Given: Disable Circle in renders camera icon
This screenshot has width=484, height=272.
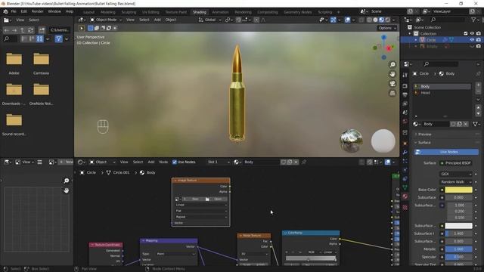Looking at the screenshot, I should (x=479, y=40).
